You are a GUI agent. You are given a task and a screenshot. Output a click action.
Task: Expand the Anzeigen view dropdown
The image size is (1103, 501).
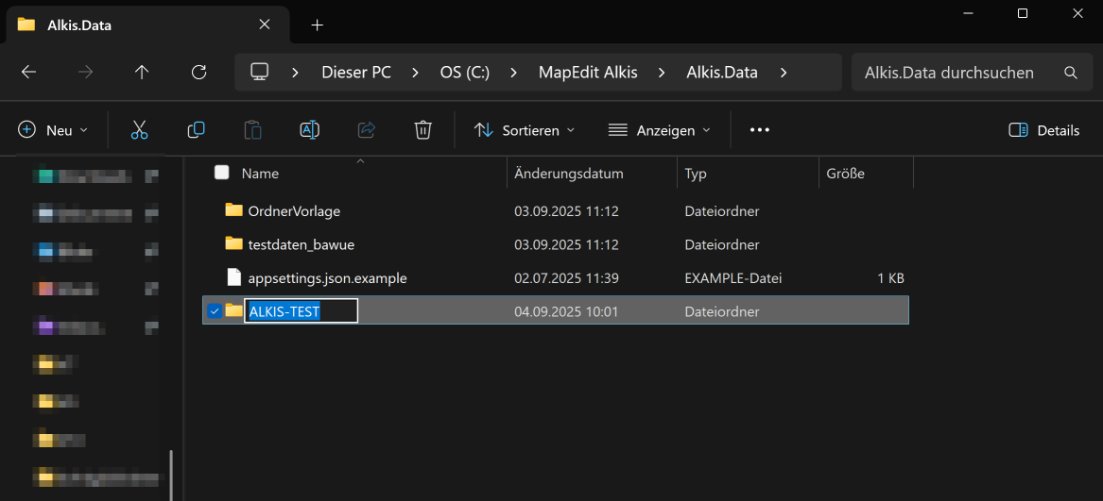(x=660, y=130)
